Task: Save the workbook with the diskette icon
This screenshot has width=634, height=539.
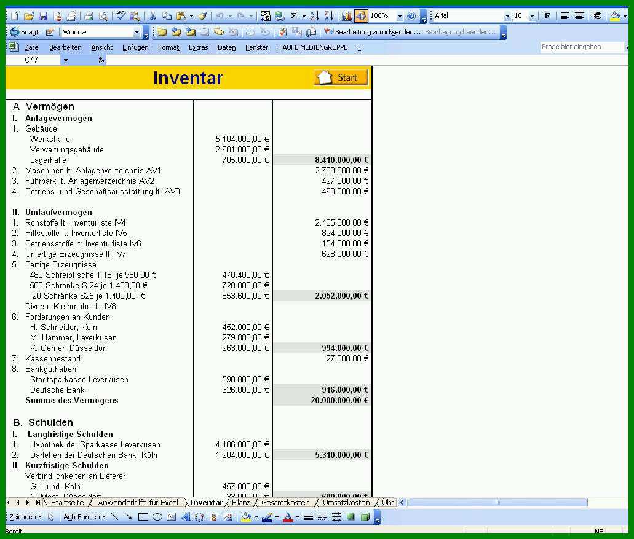Action: click(43, 16)
